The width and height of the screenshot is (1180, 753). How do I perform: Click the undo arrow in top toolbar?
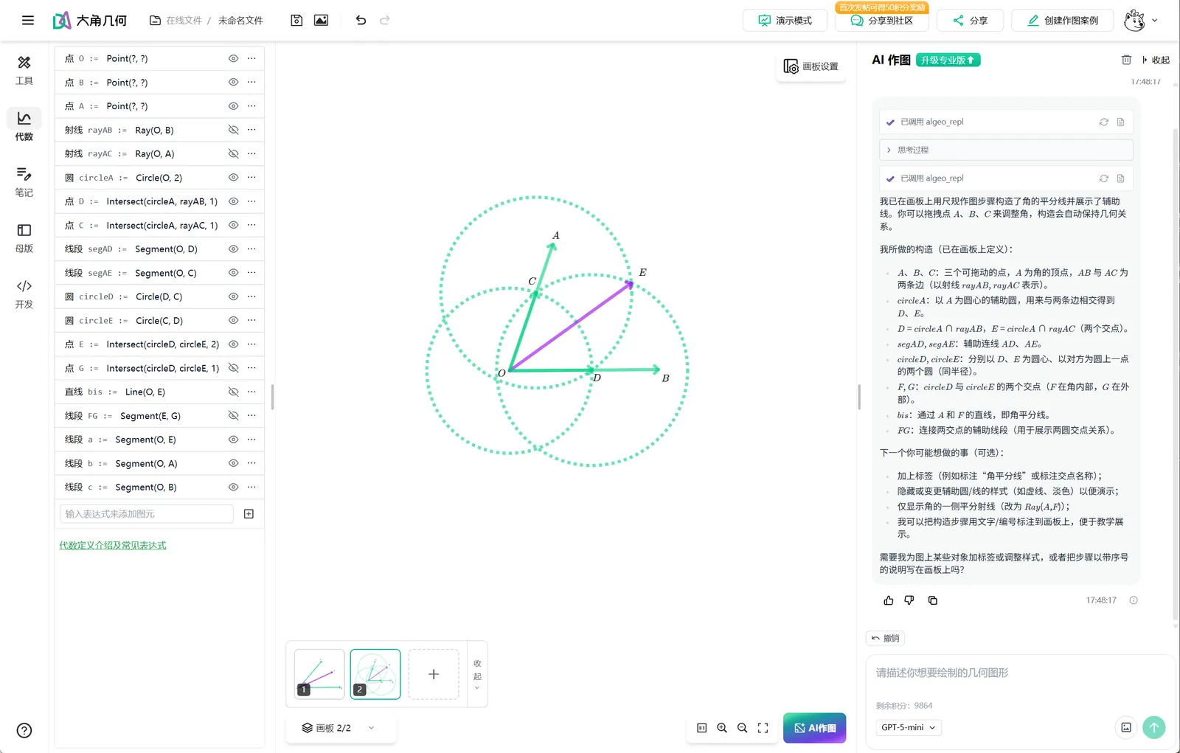361,21
